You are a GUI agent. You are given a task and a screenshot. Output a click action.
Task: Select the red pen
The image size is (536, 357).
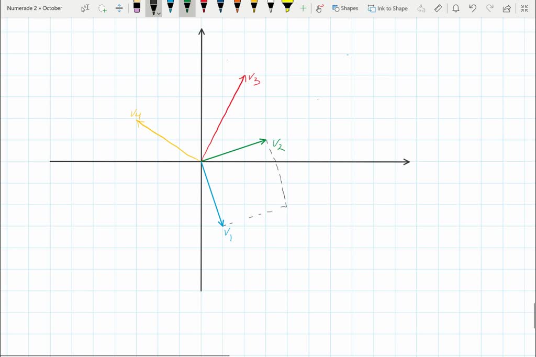[x=204, y=8]
